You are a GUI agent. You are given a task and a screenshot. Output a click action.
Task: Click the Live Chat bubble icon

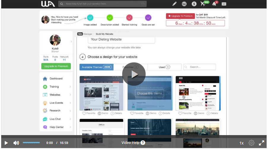(45, 119)
